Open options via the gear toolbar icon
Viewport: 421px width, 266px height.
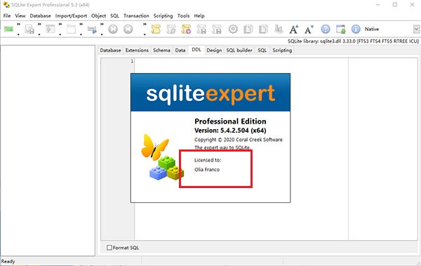(x=233, y=29)
